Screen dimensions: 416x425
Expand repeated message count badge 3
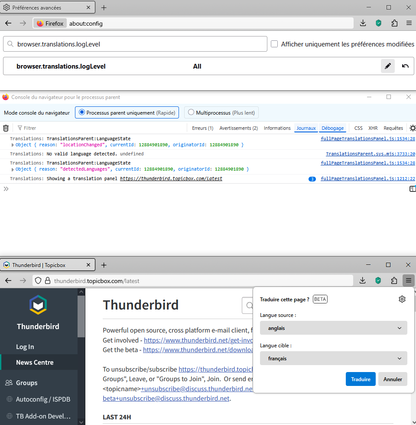pyautogui.click(x=312, y=179)
